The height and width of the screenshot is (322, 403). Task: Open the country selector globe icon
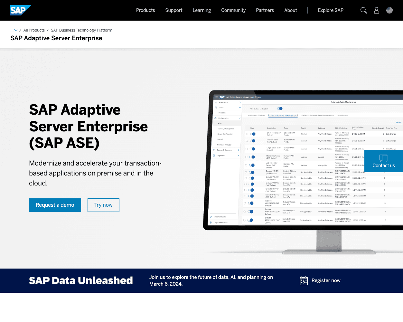coord(389,10)
